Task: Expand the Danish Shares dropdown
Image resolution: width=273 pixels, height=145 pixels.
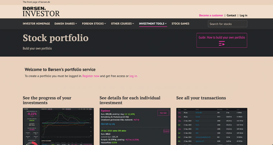Action: click(66, 23)
